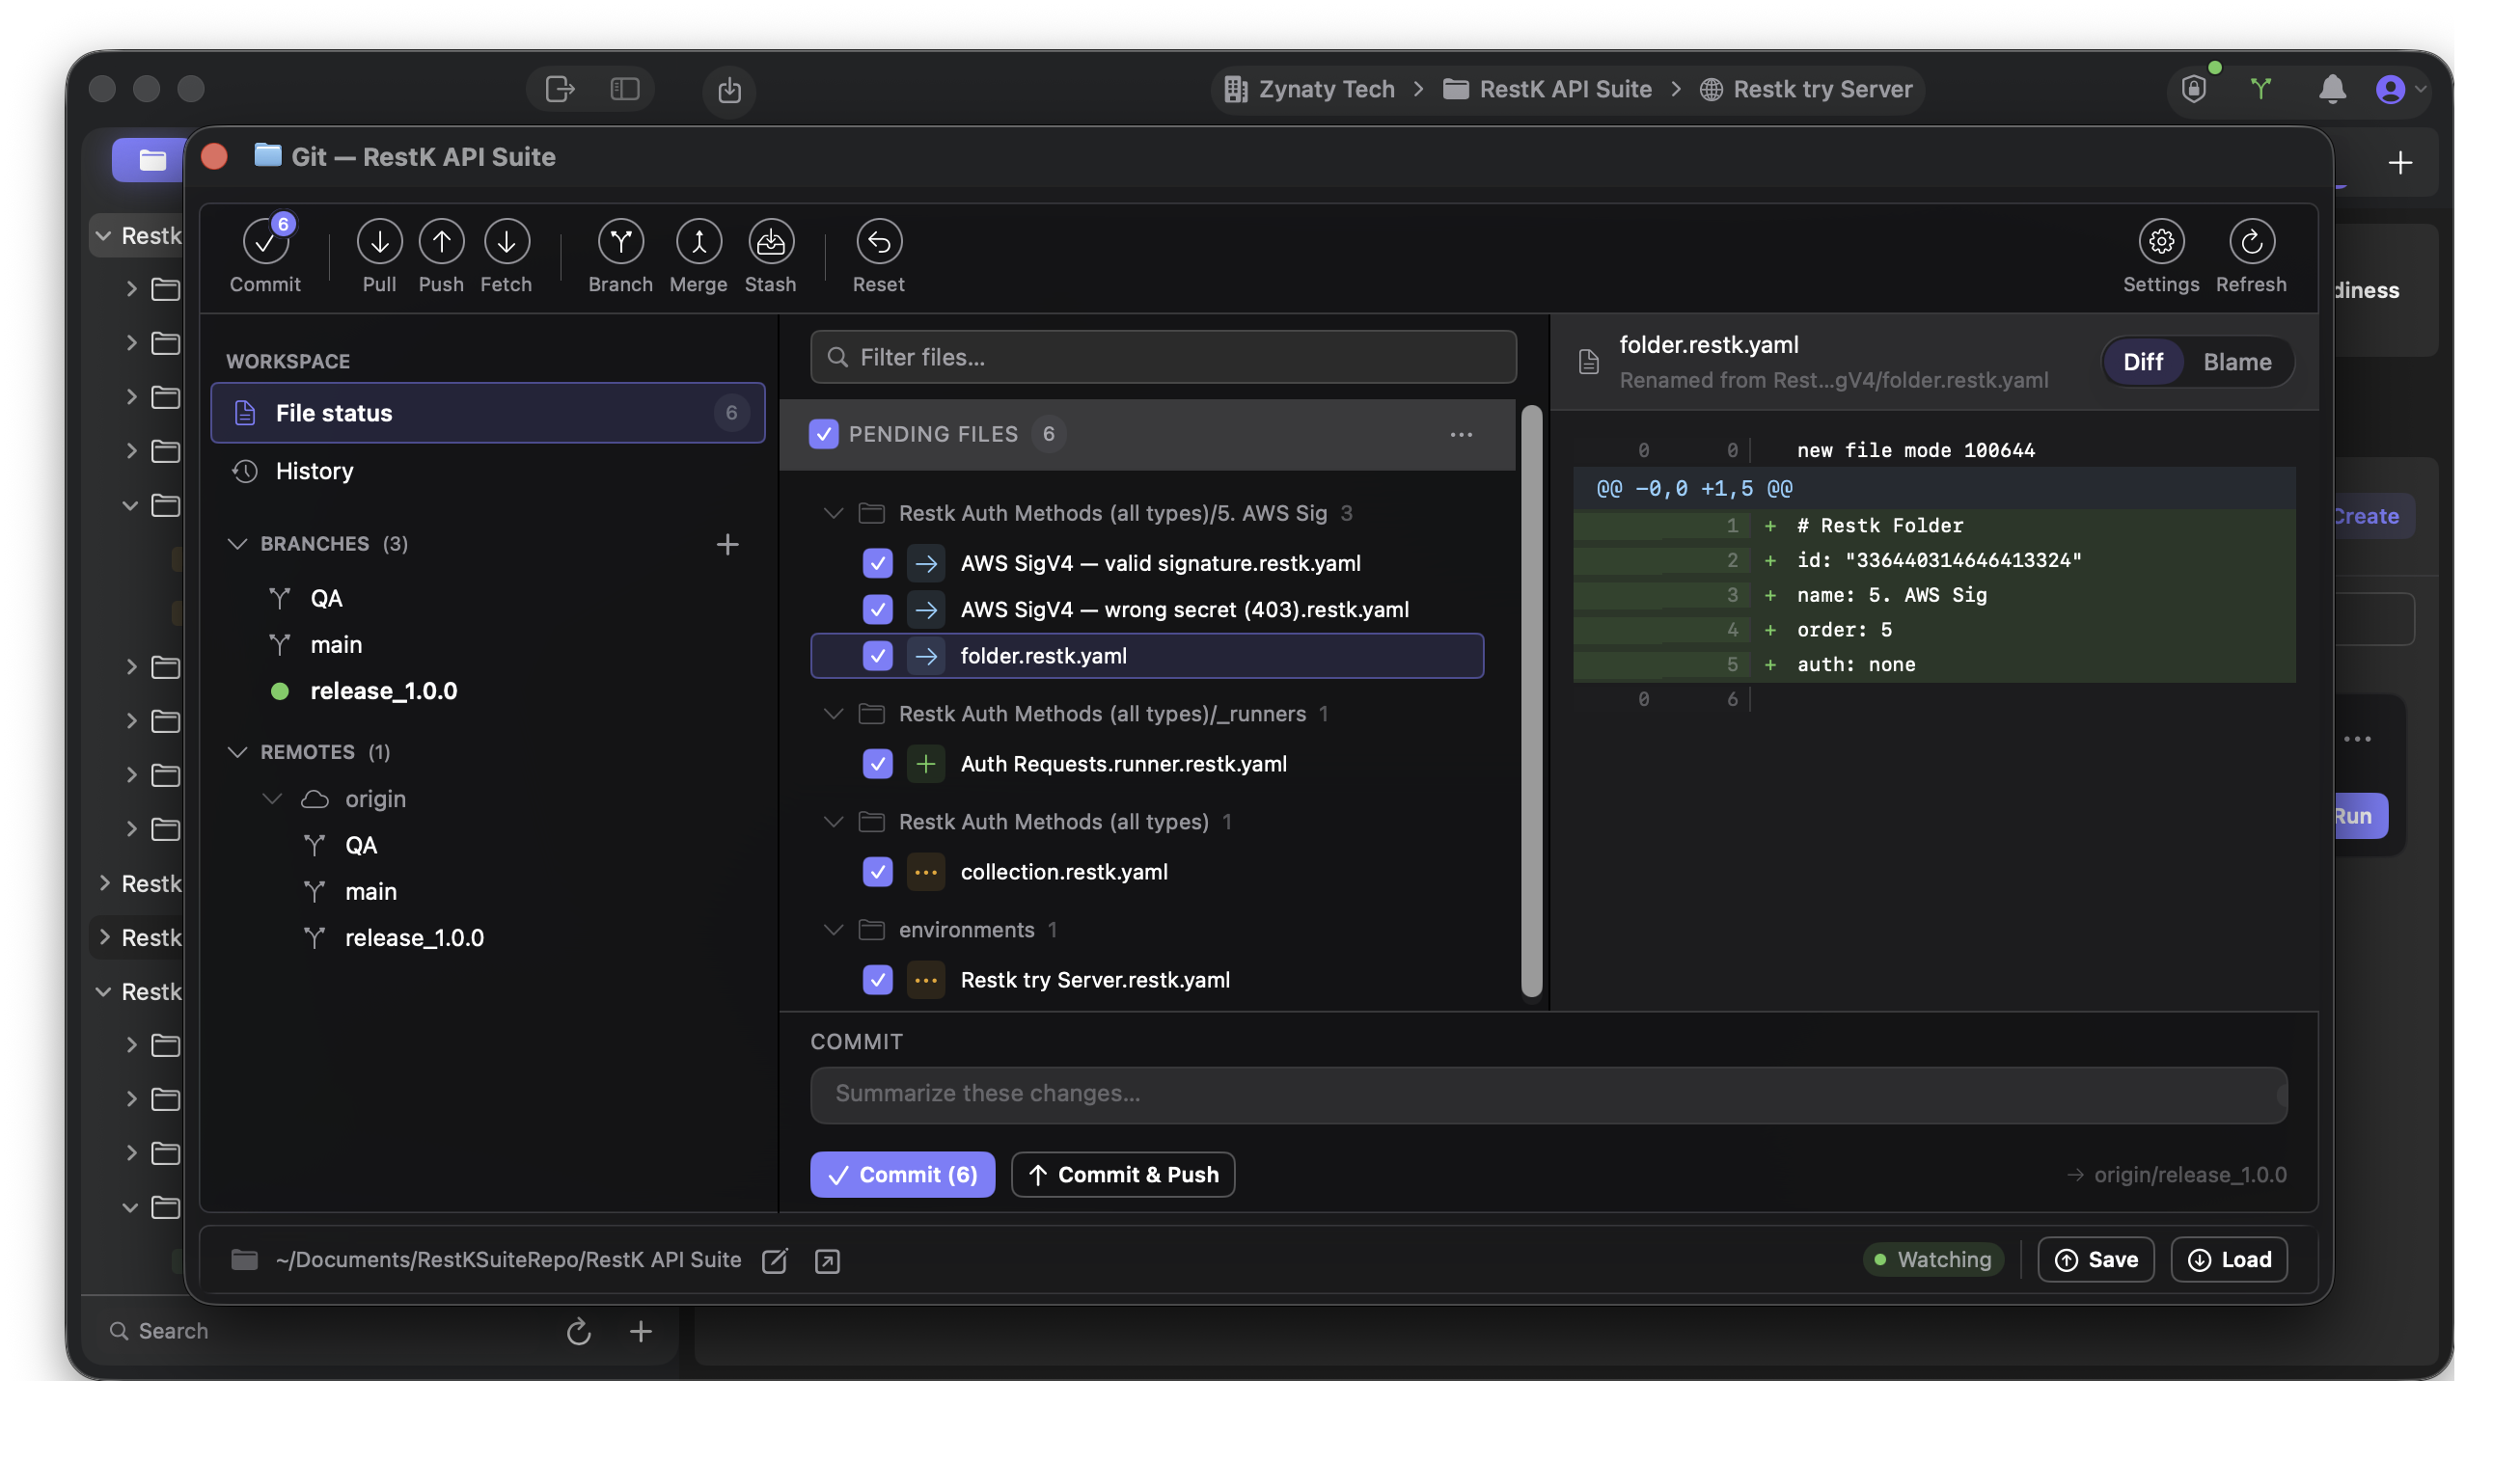Collapse the REMOTES section

(x=237, y=751)
